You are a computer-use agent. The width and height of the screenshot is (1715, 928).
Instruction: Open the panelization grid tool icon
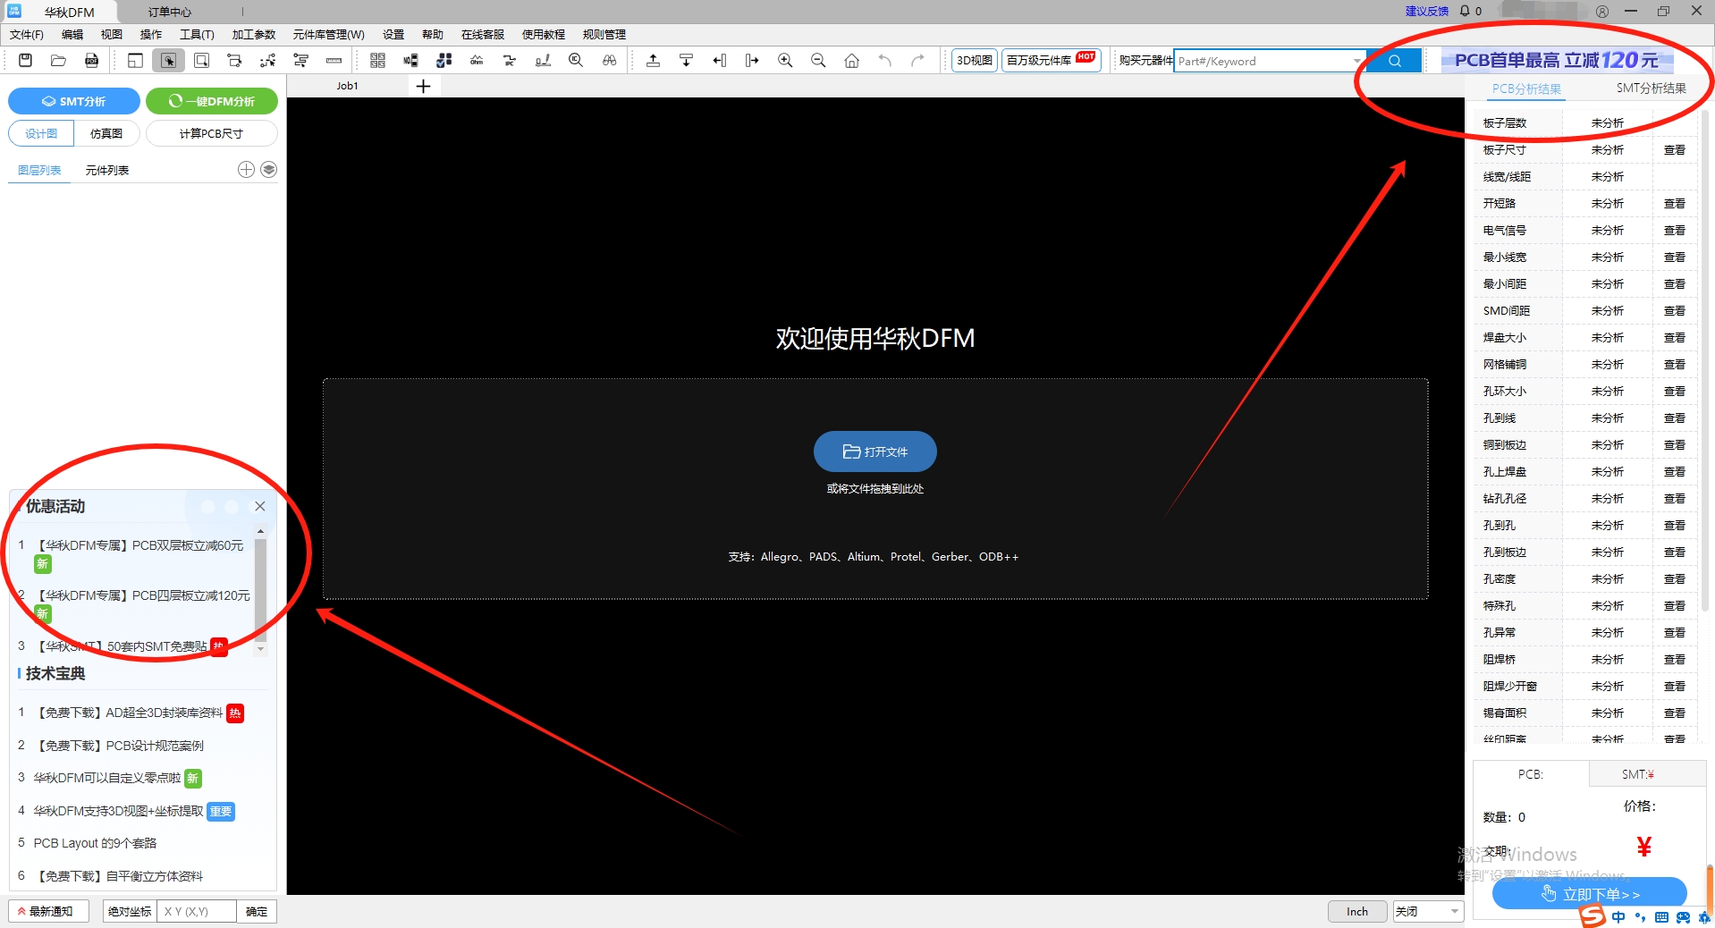click(x=377, y=60)
